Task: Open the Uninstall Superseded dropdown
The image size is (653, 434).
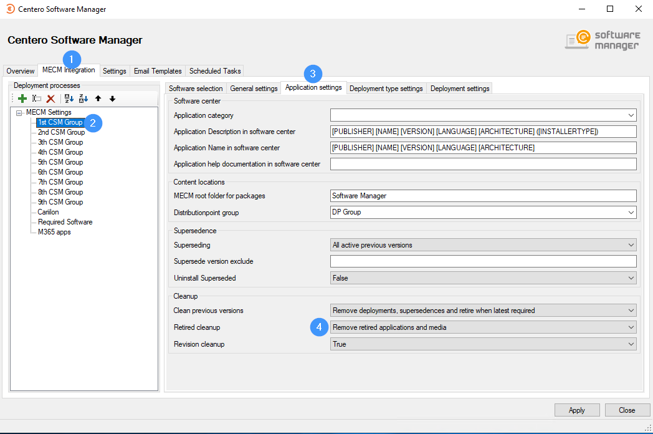Action: 631,278
